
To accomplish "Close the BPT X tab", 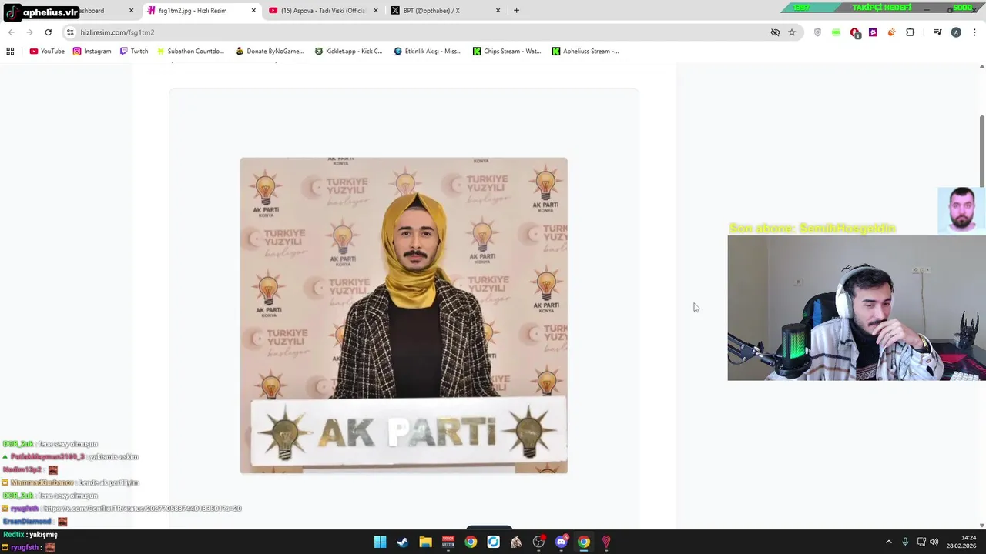I will pos(498,11).
